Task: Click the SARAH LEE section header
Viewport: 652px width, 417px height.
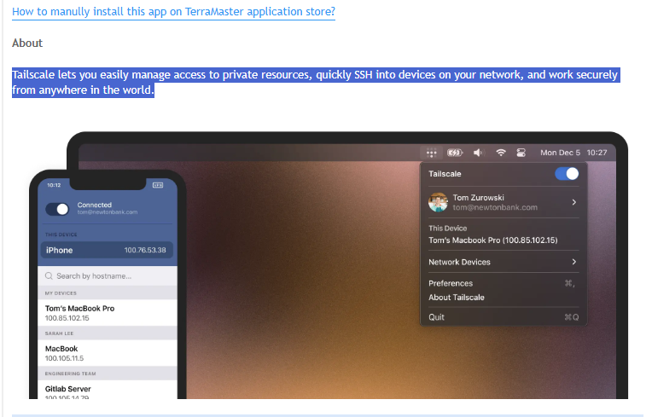Action: [59, 333]
